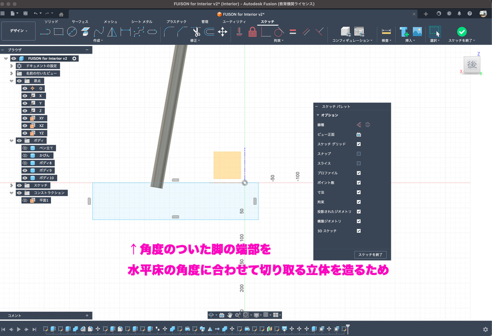Screen dimensions: 492x336
Task: Collapse the 原点 folder in browser
Action: pos(12,81)
